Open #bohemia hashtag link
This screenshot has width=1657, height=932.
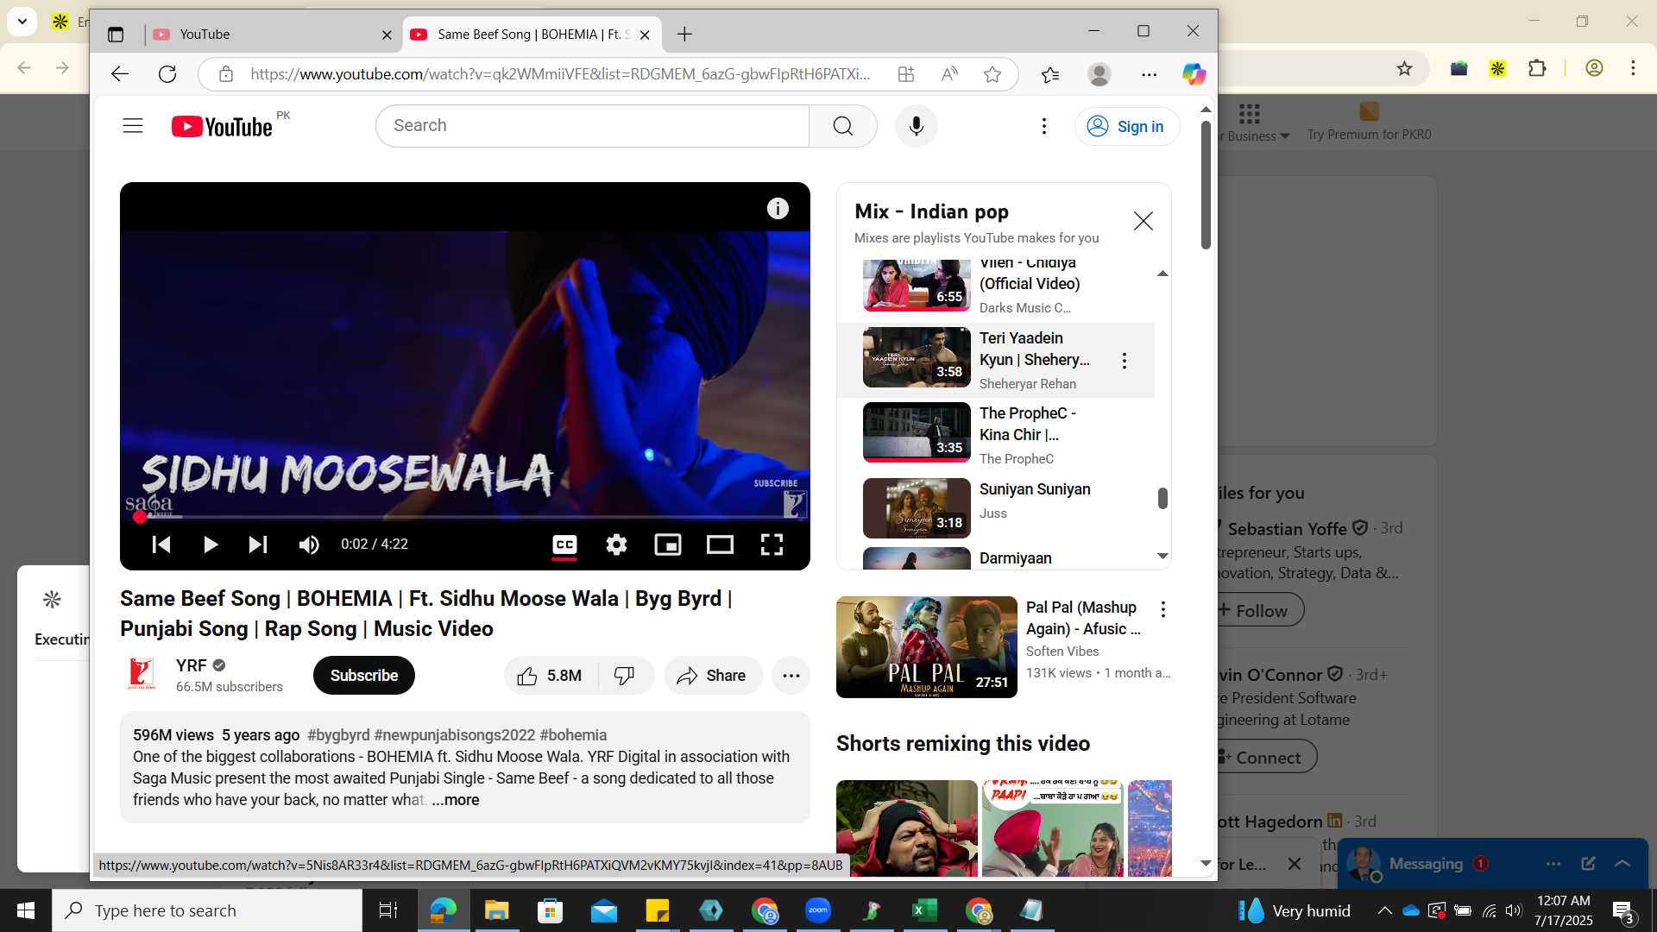coord(573,735)
